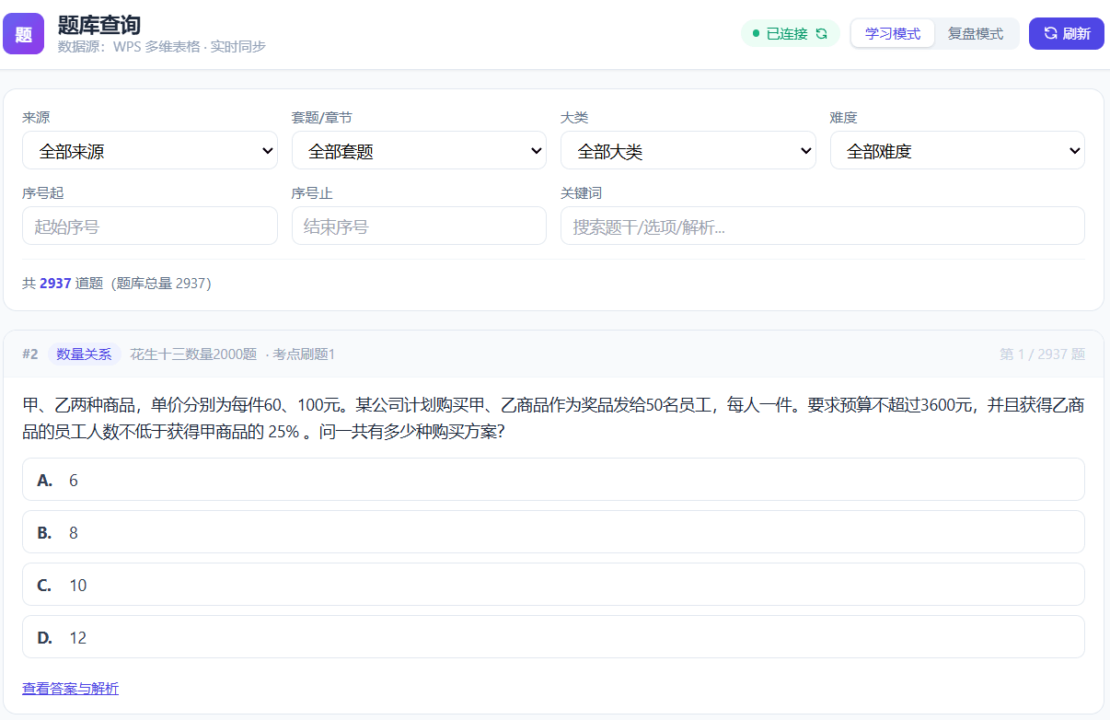The image size is (1110, 720).
Task: Focus the 结束序号 input field
Action: (419, 226)
